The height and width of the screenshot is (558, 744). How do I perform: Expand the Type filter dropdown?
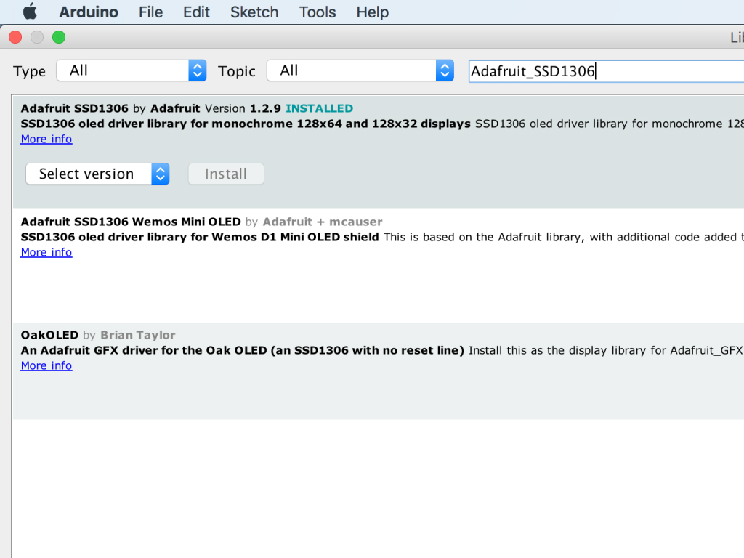click(132, 70)
